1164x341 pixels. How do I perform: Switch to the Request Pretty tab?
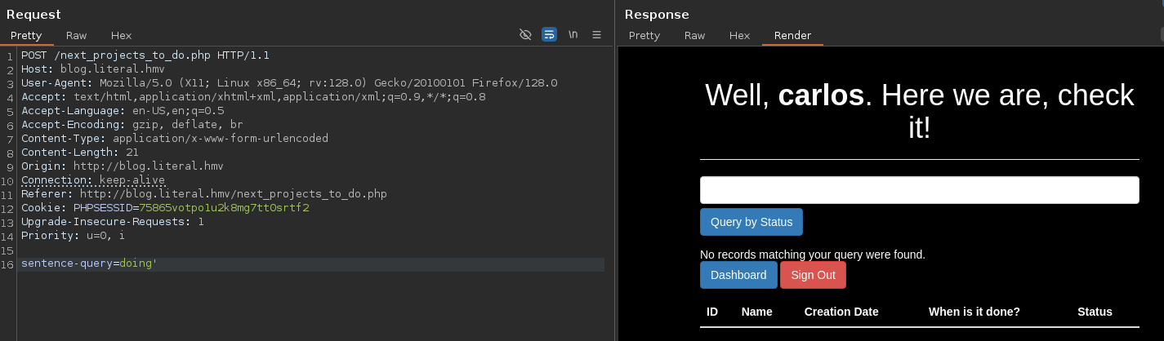pyautogui.click(x=26, y=36)
